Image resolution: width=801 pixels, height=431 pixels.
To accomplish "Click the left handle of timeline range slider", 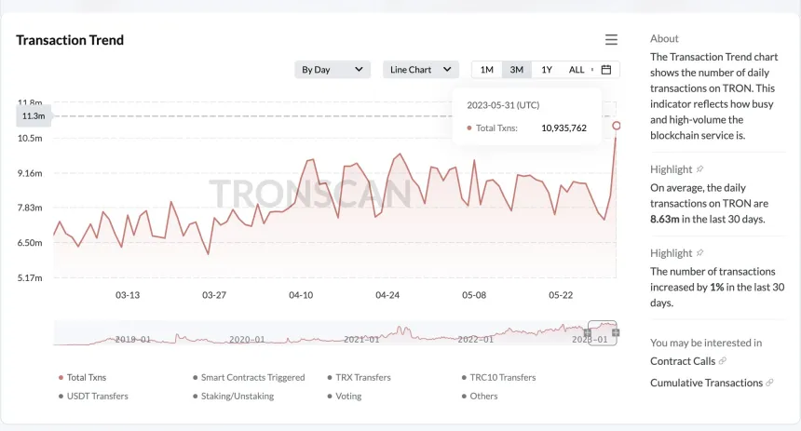I will click(588, 332).
